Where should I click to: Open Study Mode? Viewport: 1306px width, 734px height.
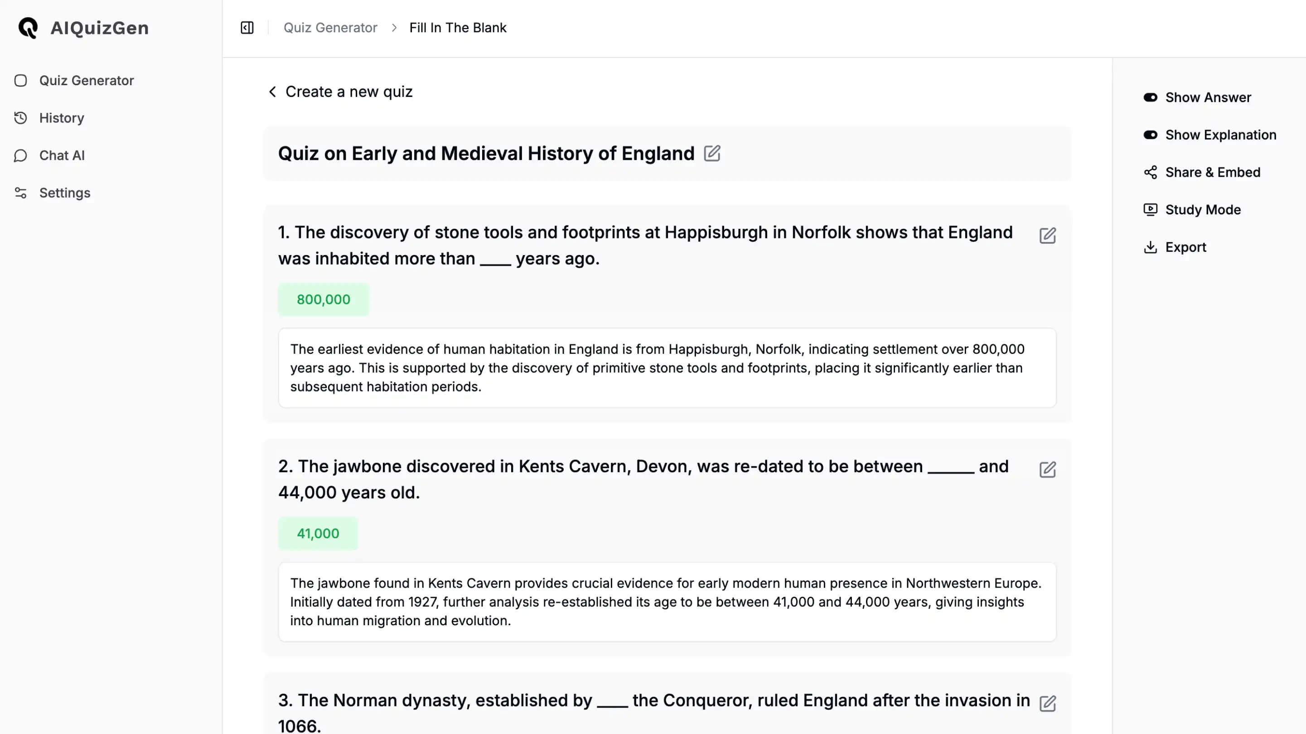point(1202,210)
